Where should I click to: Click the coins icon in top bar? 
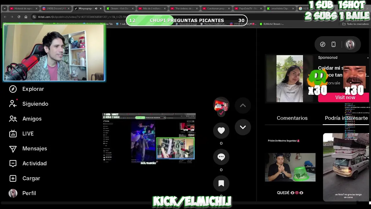click(x=323, y=44)
